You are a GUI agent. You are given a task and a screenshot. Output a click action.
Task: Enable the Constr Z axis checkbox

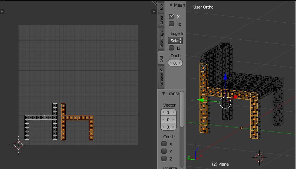(x=164, y=158)
